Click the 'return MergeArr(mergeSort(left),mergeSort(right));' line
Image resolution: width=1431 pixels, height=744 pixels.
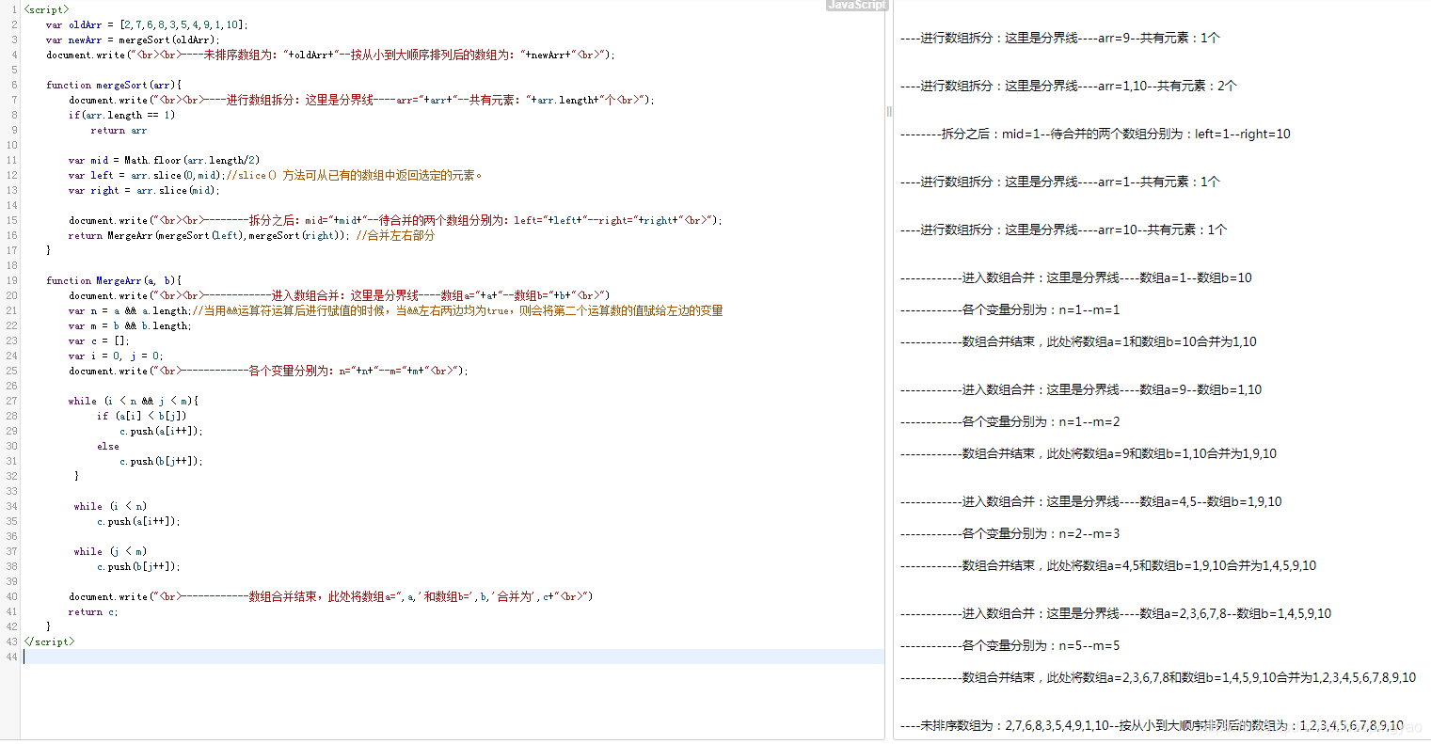point(209,235)
